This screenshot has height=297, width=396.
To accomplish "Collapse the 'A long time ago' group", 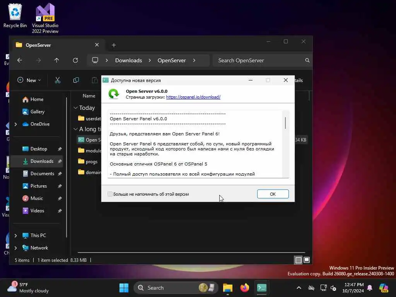I will point(75,129).
